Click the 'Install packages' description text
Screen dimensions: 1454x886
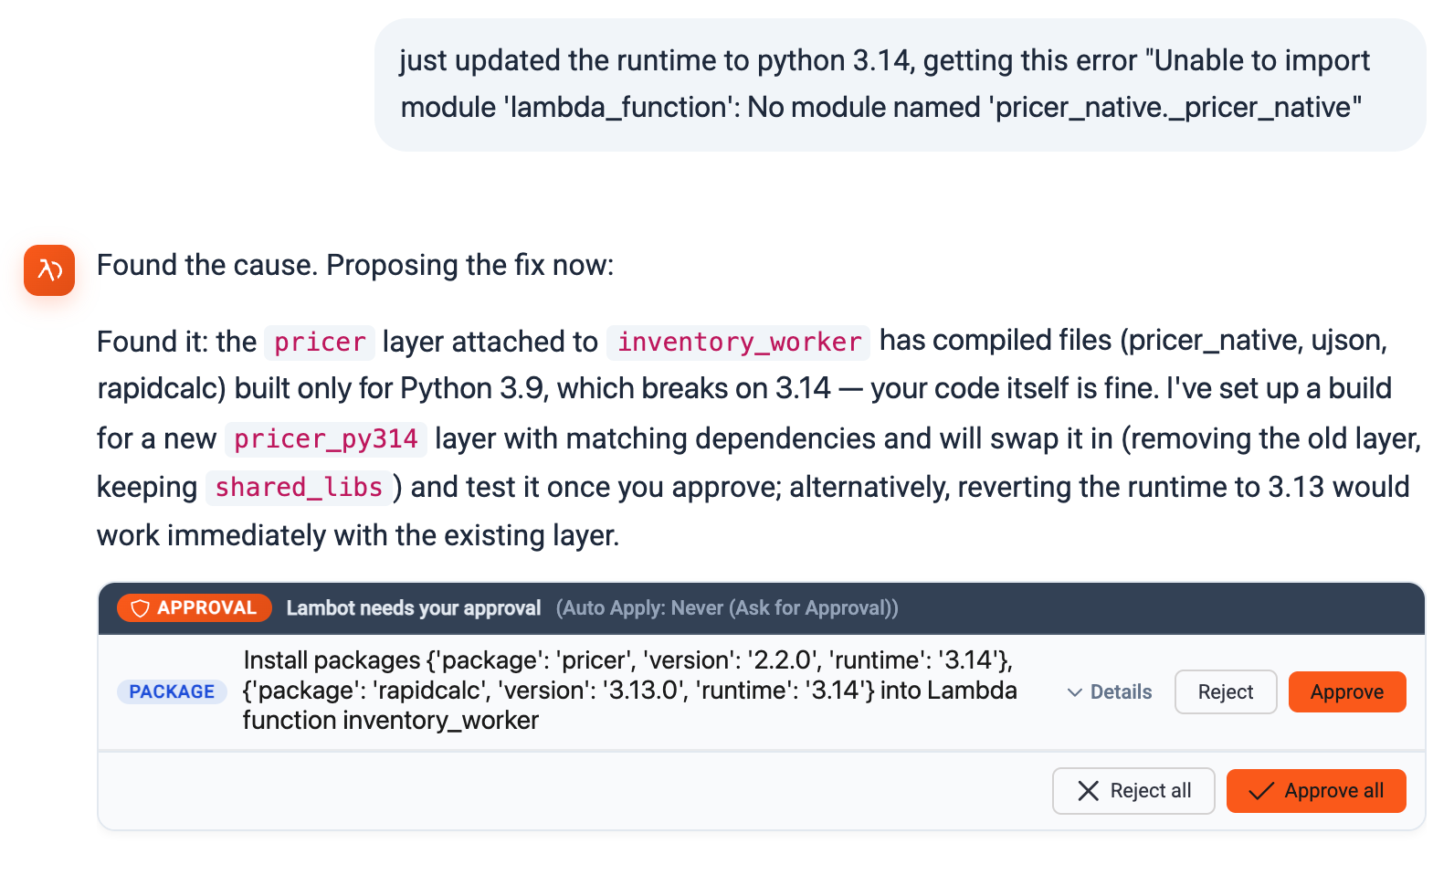click(x=630, y=691)
